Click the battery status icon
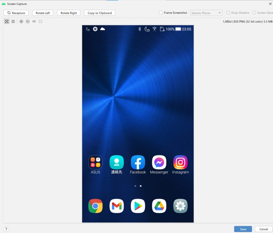273x233 pixels. click(x=178, y=29)
